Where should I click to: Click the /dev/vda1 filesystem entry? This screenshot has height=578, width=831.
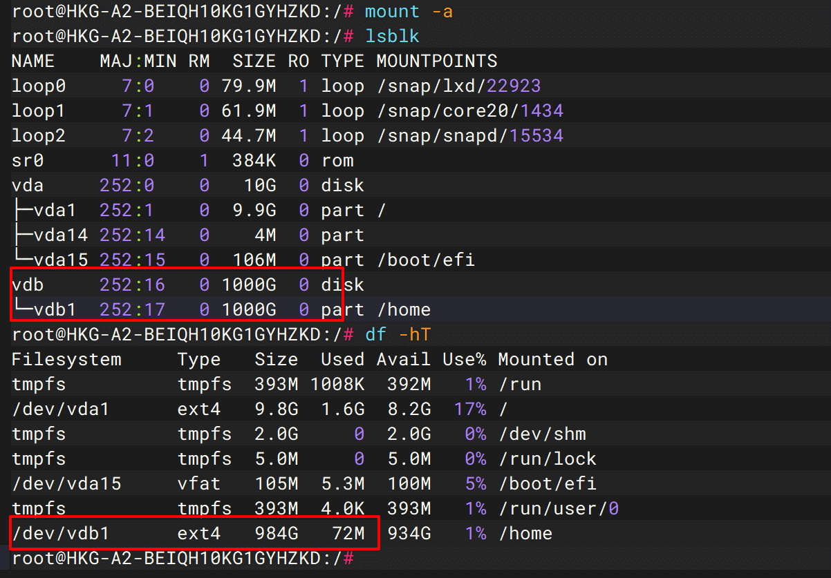coord(60,410)
